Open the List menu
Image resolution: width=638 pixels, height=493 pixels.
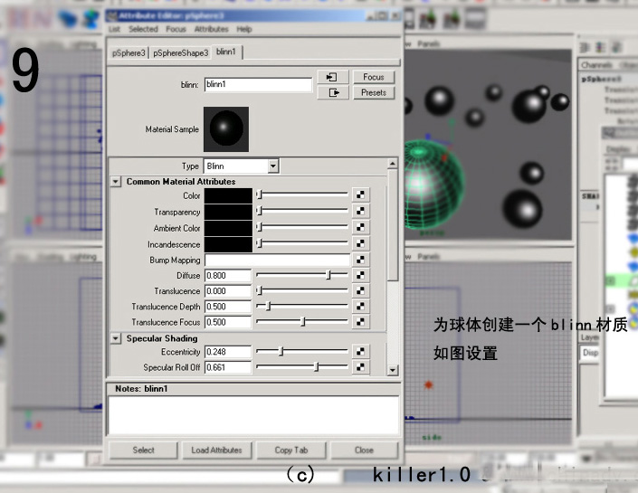click(x=114, y=29)
